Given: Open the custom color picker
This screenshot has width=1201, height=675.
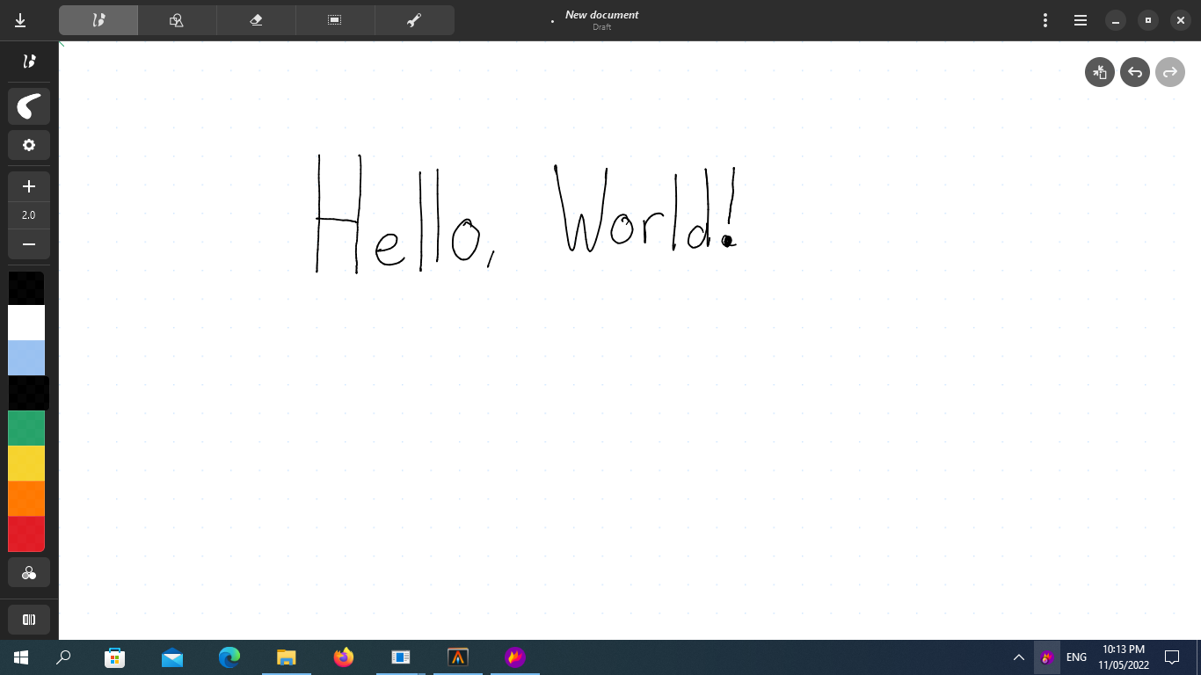Looking at the screenshot, I should point(29,572).
